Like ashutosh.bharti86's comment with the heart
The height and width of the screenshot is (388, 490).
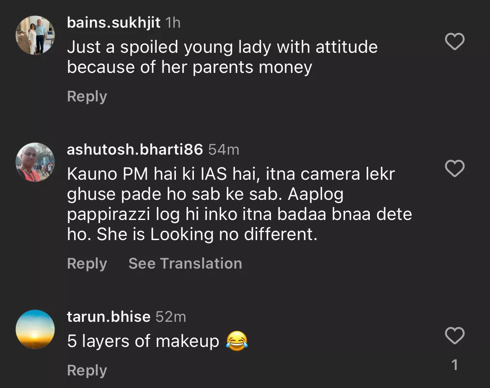tap(454, 168)
